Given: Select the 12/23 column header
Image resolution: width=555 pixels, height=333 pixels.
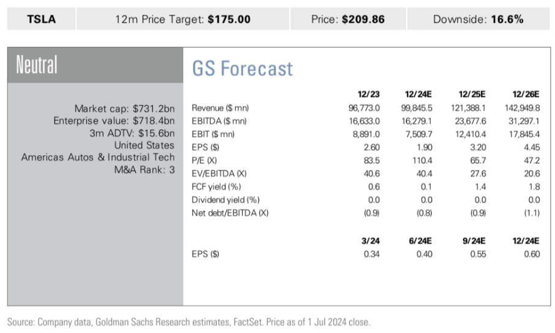Looking at the screenshot, I should [368, 94].
